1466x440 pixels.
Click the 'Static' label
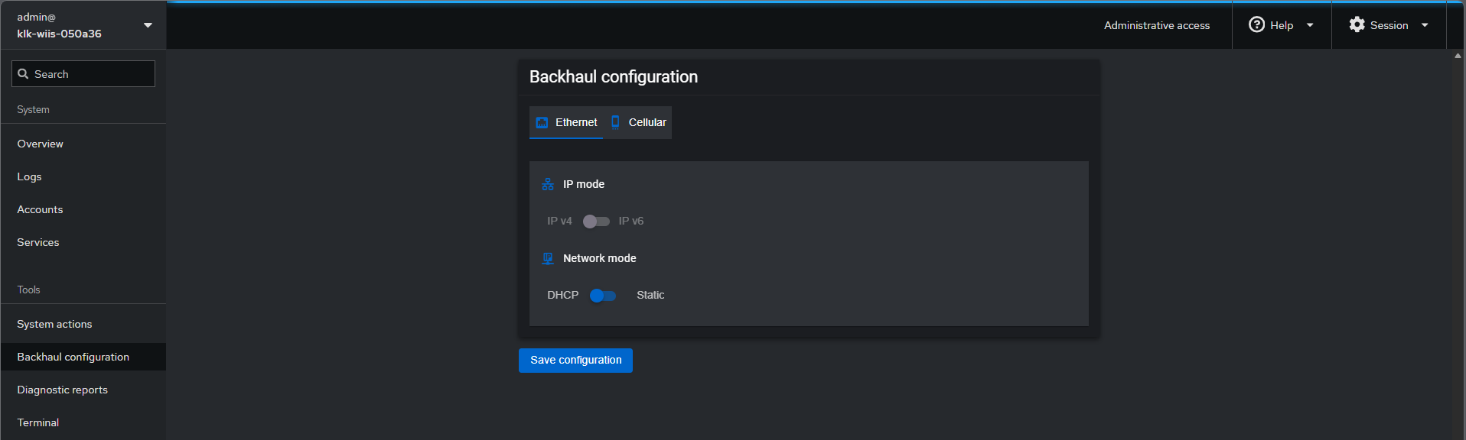[650, 295]
